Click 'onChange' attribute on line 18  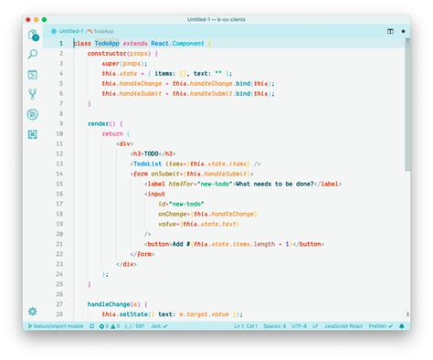(x=172, y=214)
